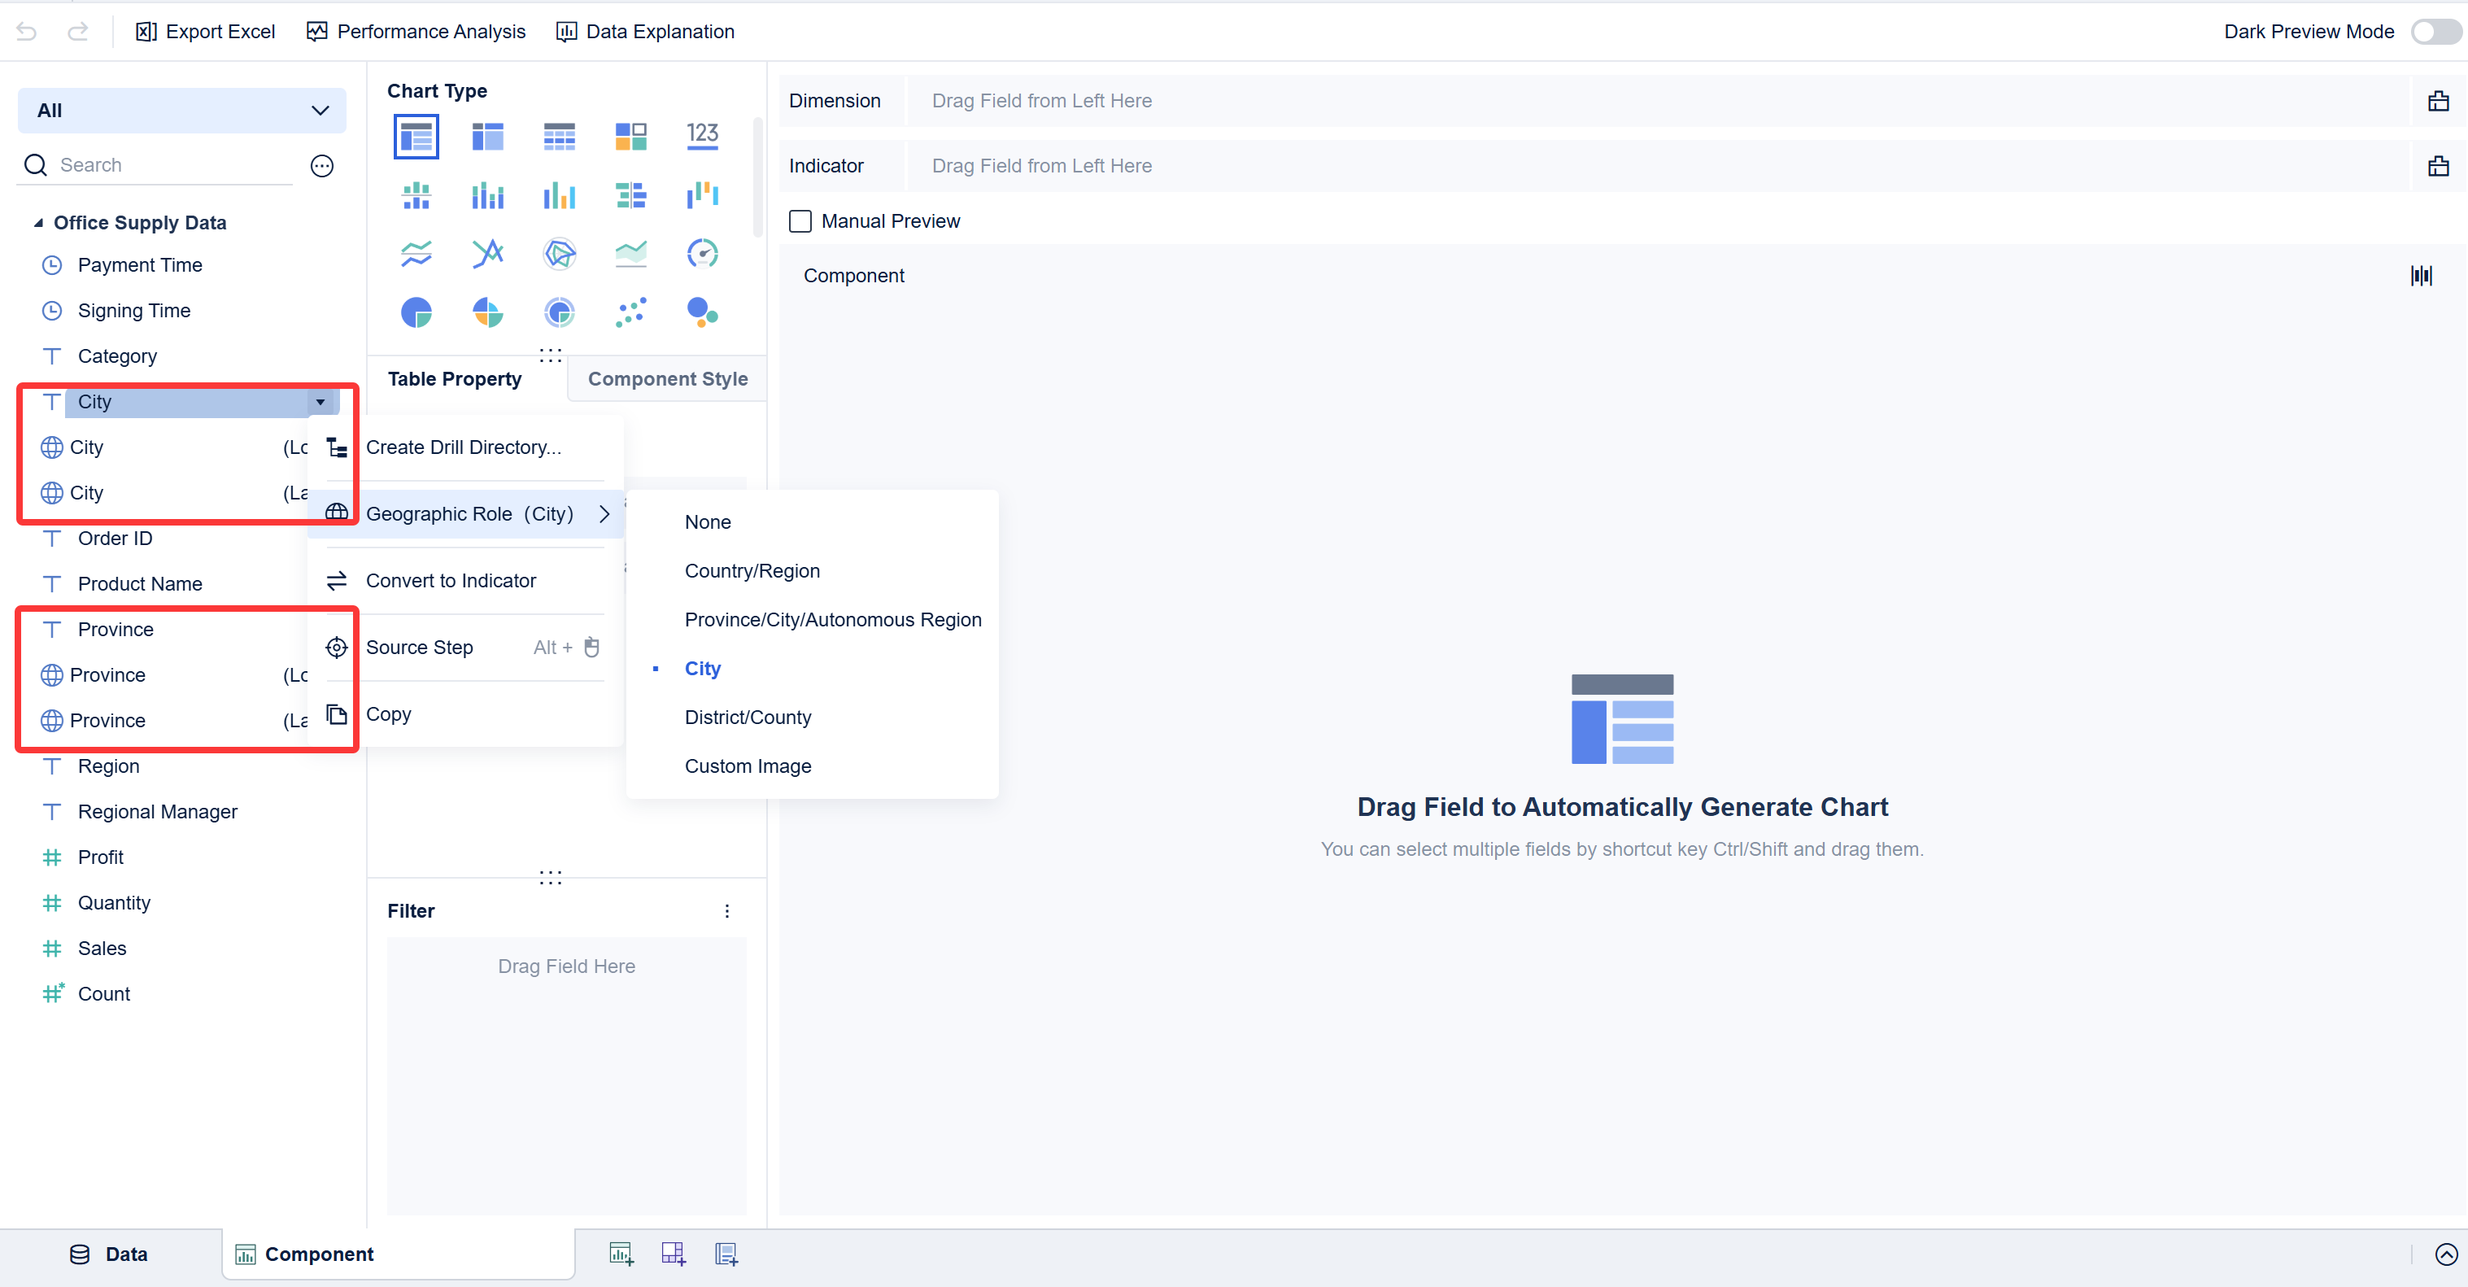Viewport: 2468px width, 1287px height.
Task: Click the add report component icon in bottom bar
Action: 726,1254
